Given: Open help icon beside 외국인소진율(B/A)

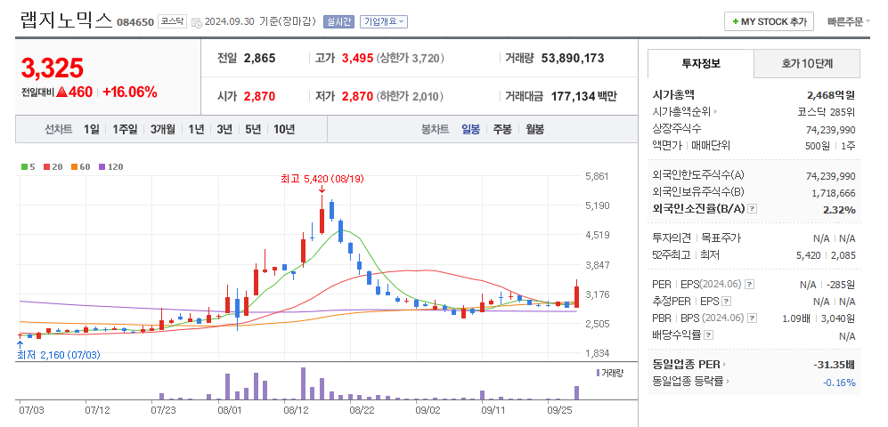Looking at the screenshot, I should pos(752,209).
